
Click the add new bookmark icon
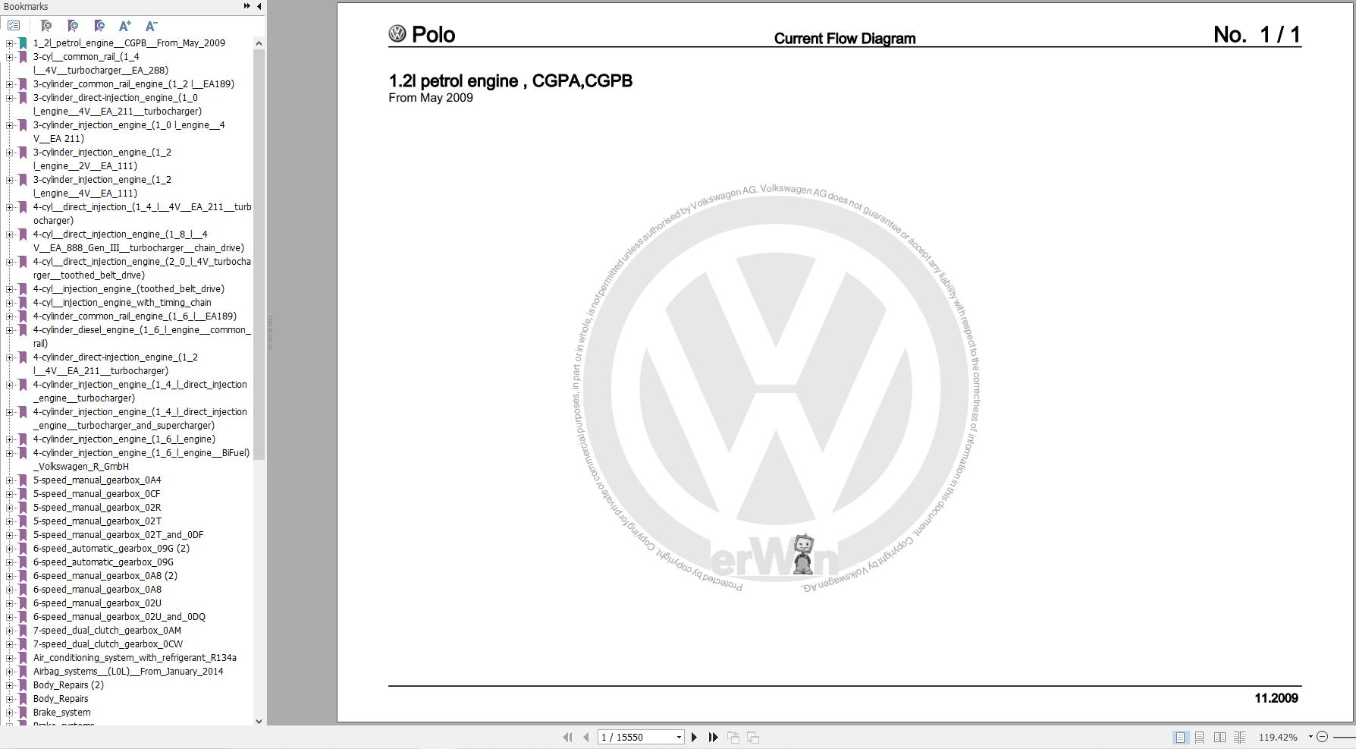point(73,25)
